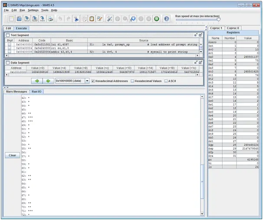Click Text Segment horizontal scroll right arrow
Viewport: 263px width, 220px height.
click(x=197, y=55)
